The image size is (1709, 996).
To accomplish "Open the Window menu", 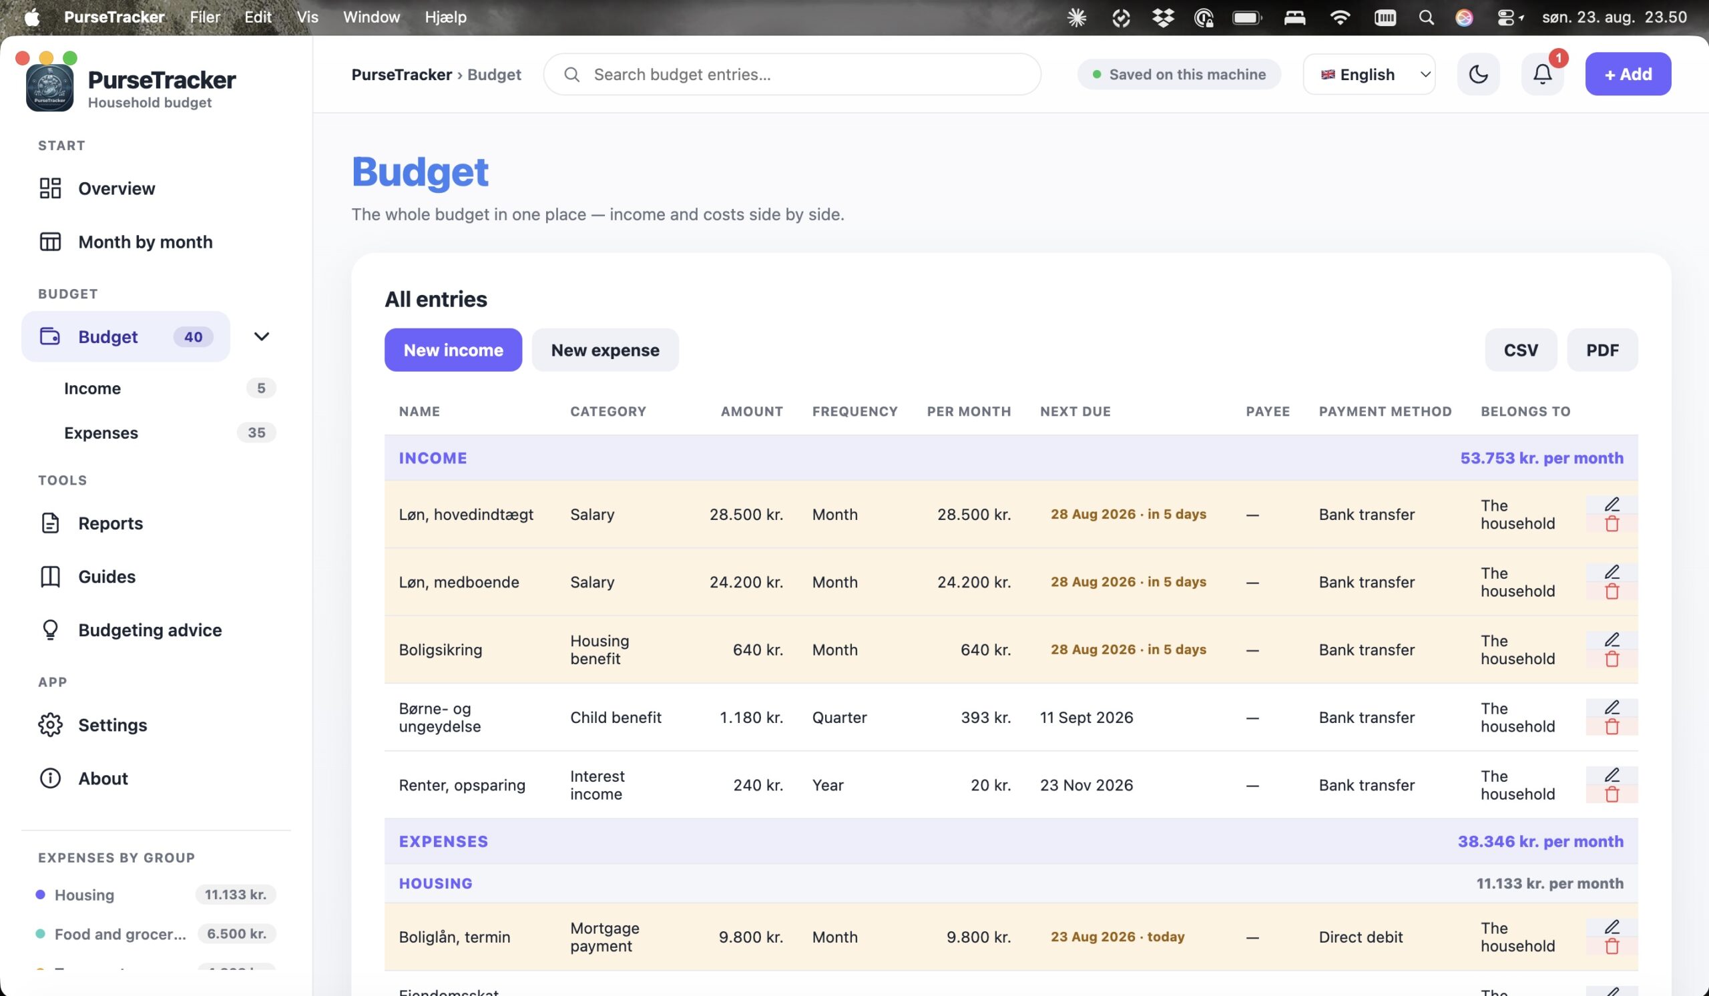I will click(371, 17).
